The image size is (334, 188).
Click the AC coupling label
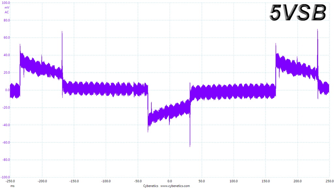(7, 12)
